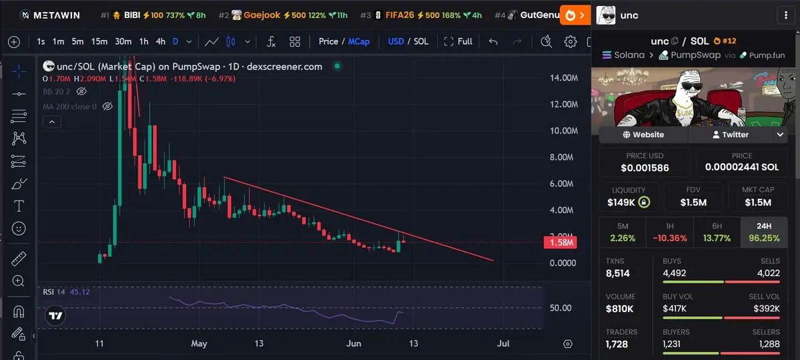The image size is (800, 360).
Task: Show 6H stats tab
Action: tap(717, 232)
